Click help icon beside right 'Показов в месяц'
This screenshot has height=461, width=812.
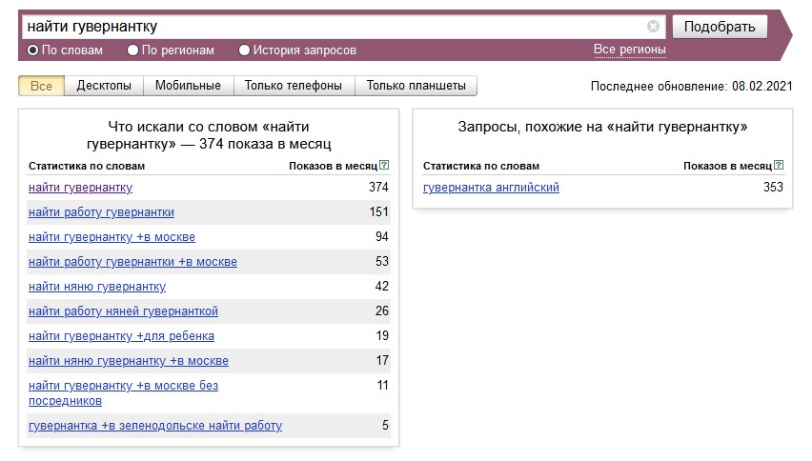point(779,166)
